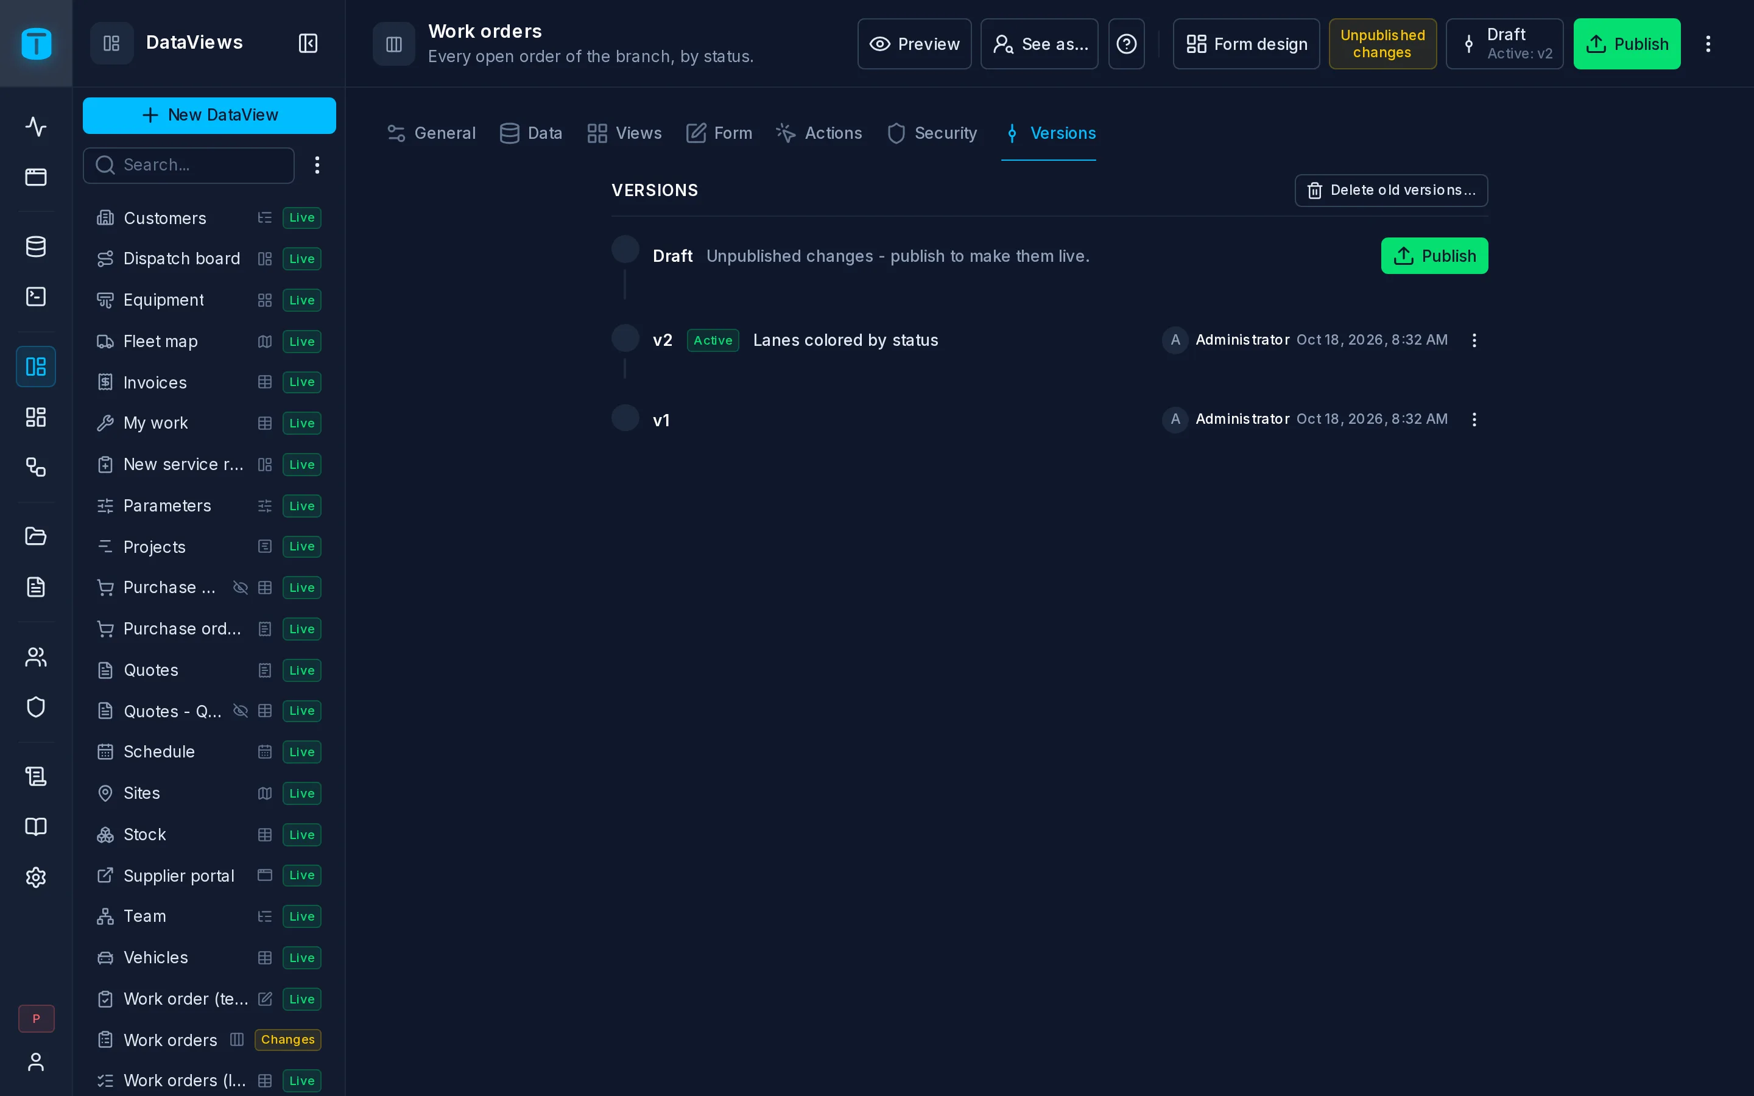This screenshot has height=1096, width=1754.
Task: Open the help question mark icon
Action: click(1126, 44)
